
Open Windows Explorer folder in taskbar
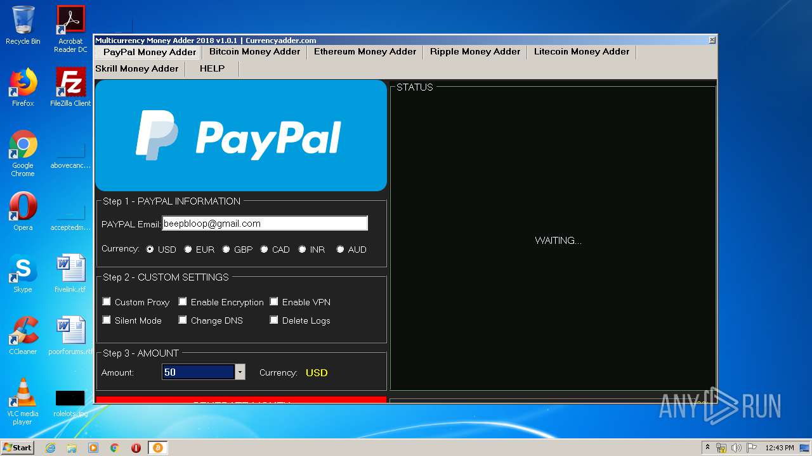click(x=72, y=448)
